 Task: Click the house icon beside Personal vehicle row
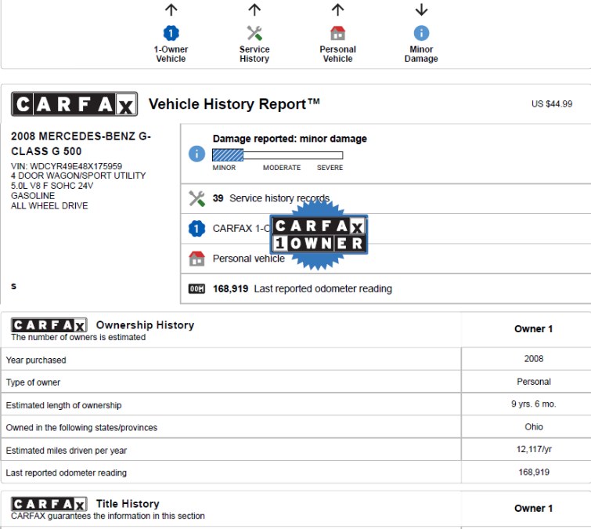click(196, 259)
